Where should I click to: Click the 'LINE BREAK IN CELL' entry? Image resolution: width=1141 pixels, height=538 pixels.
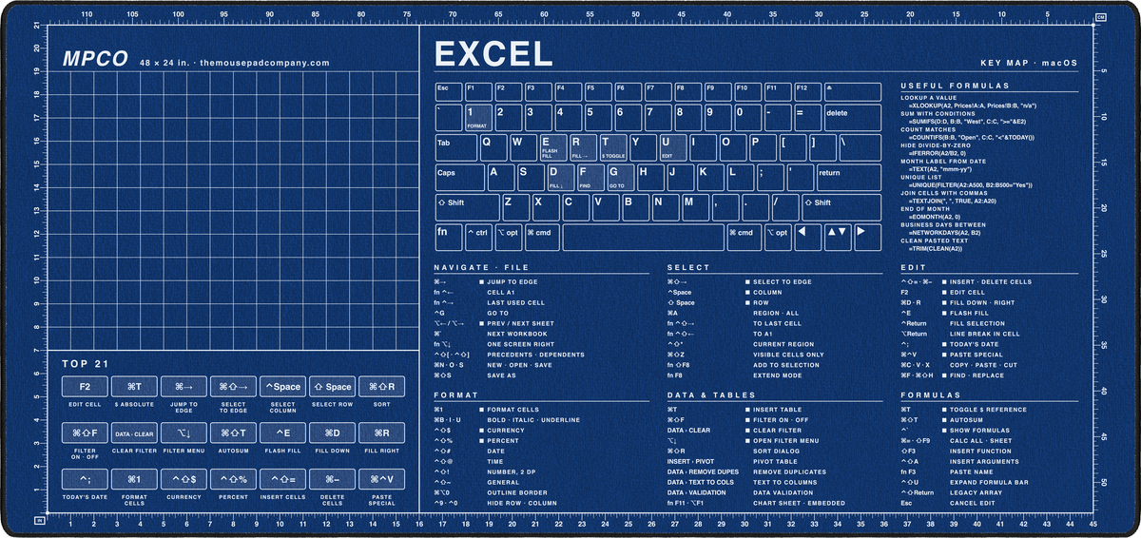(985, 334)
